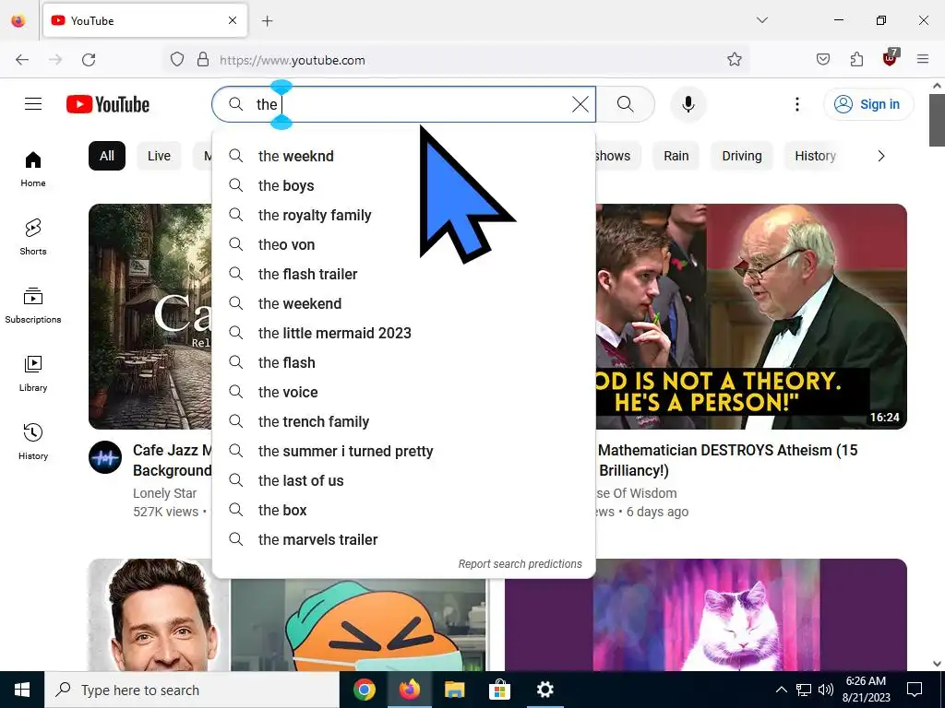Pick 'the voice' suggestion
This screenshot has height=708, width=945.
coord(404,392)
